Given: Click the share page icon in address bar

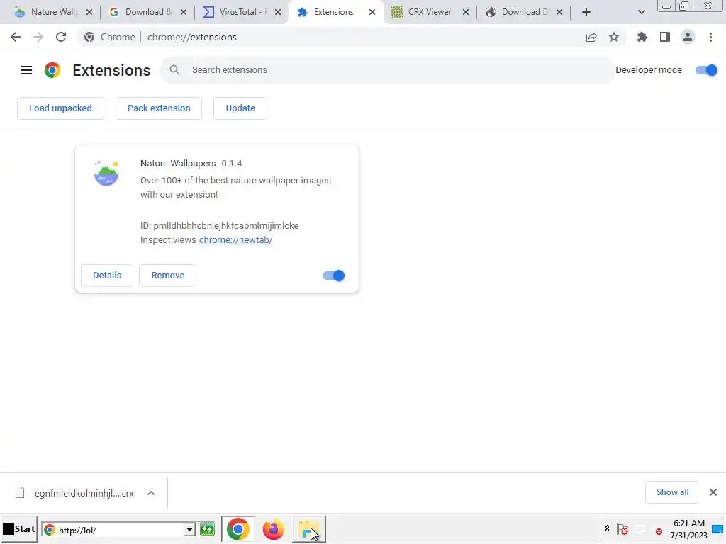Looking at the screenshot, I should point(591,37).
